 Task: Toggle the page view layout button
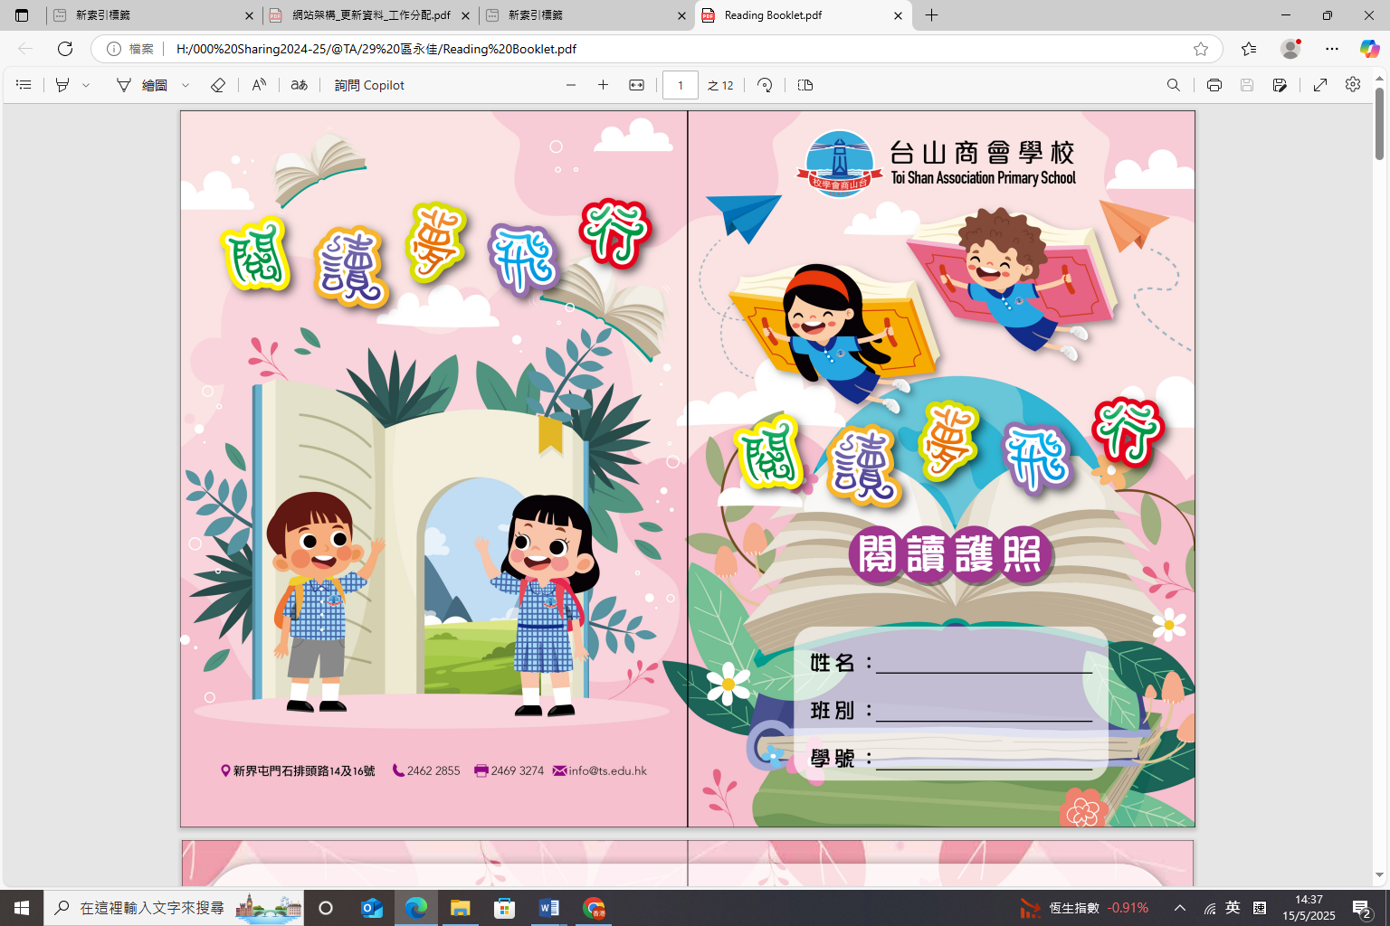(x=805, y=85)
